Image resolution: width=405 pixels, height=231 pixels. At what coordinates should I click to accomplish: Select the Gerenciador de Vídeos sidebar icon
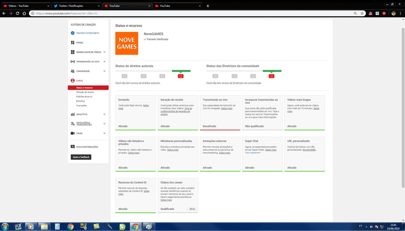tap(73, 52)
